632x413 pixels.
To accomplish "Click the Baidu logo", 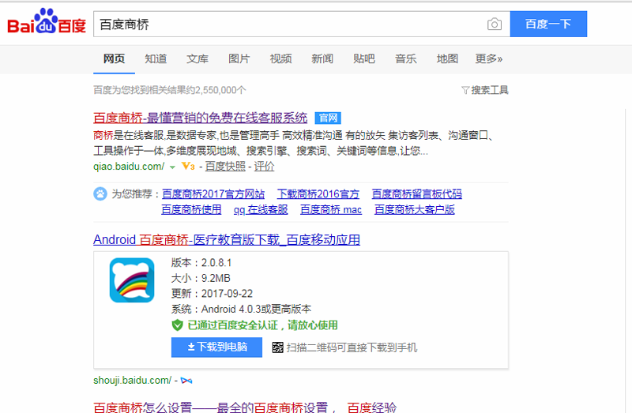I will coord(47,24).
